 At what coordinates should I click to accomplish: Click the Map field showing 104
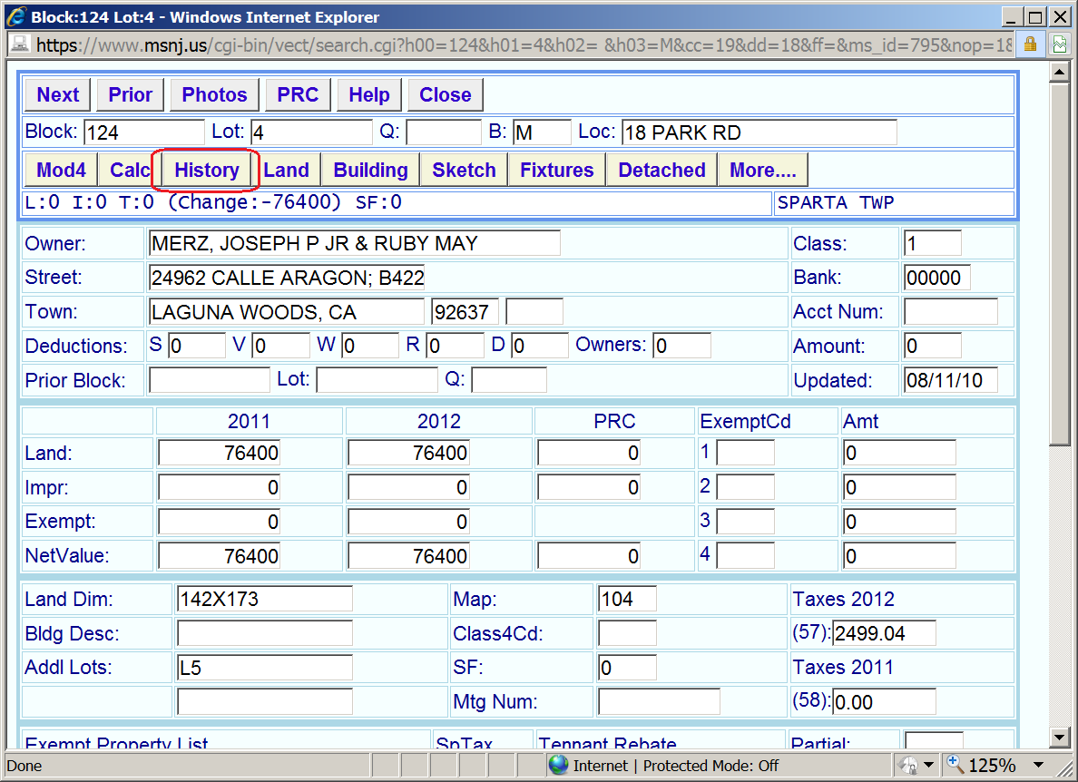[627, 599]
